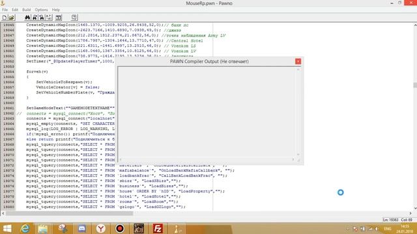Click the editor vertical scrollbar thumb
The image size is (417, 234).
coord(415,85)
